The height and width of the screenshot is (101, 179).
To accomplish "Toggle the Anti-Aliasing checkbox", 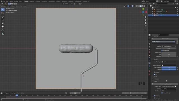I will point(162,50).
